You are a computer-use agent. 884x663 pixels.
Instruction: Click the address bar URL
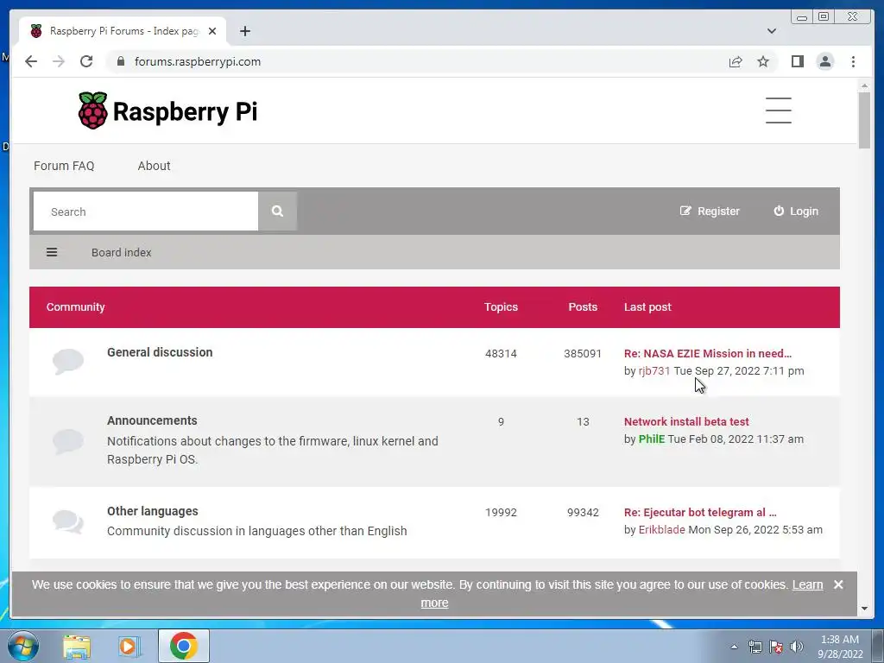click(198, 61)
